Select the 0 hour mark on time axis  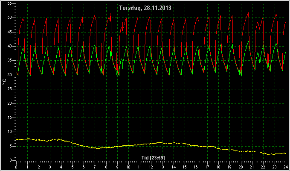(16, 167)
